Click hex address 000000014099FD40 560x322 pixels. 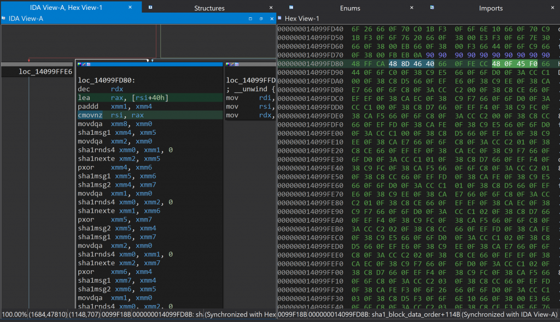(x=311, y=29)
